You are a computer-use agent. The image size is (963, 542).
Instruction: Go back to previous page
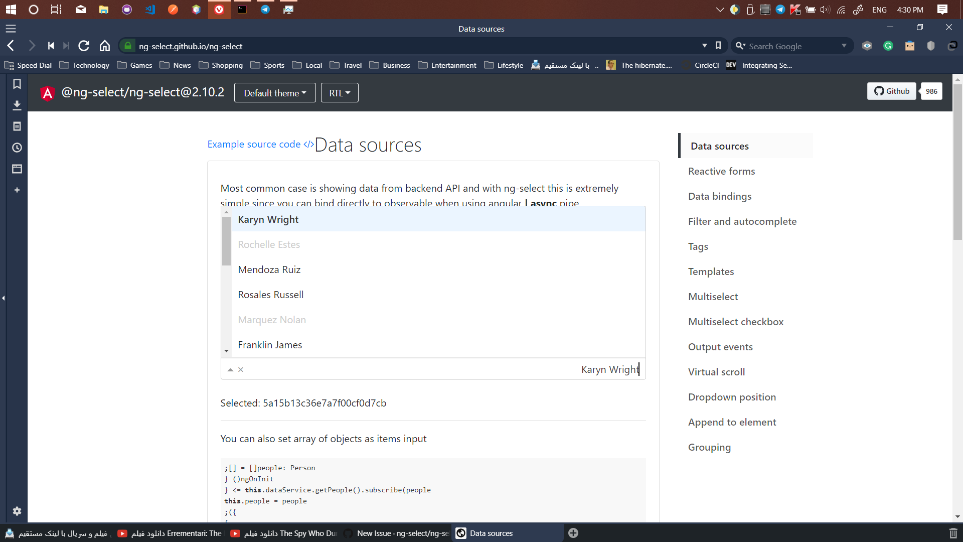pyautogui.click(x=11, y=46)
